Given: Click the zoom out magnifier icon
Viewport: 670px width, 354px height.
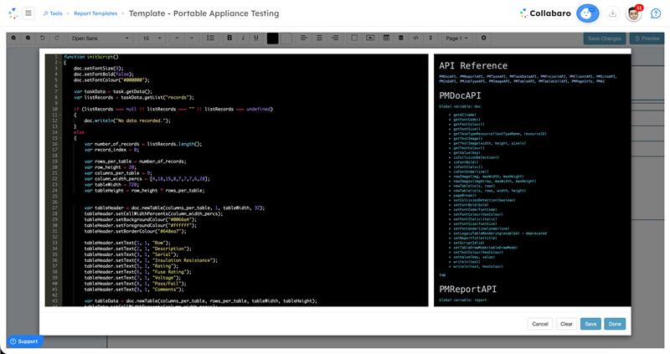Looking at the screenshot, I should [13, 38].
